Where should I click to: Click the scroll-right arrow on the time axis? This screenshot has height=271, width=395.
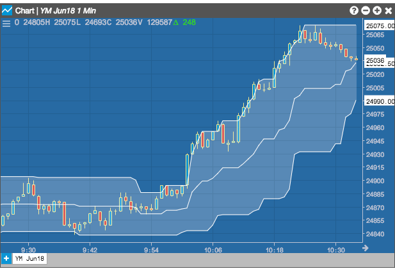point(366,248)
